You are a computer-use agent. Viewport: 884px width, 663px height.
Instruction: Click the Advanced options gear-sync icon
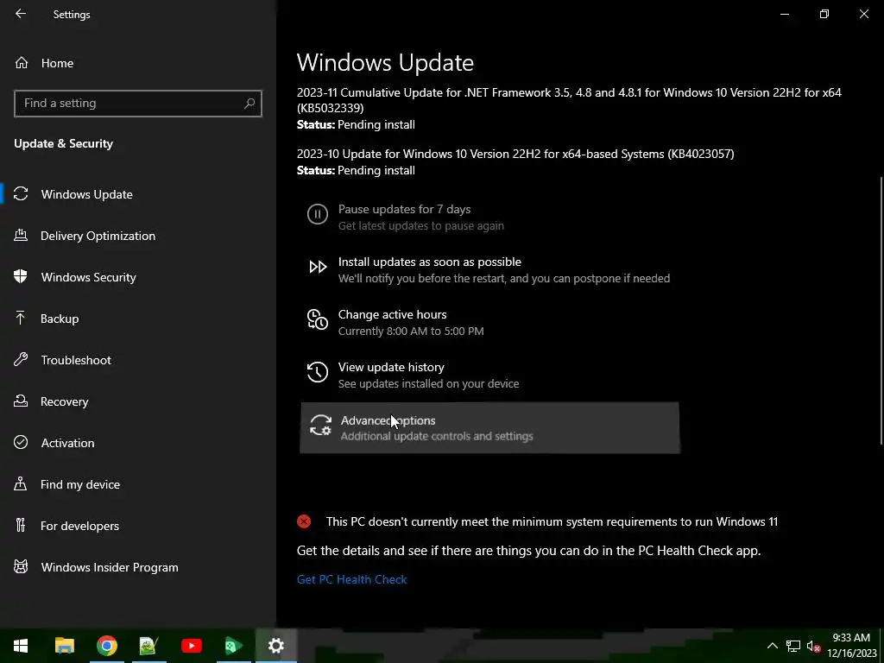(321, 425)
